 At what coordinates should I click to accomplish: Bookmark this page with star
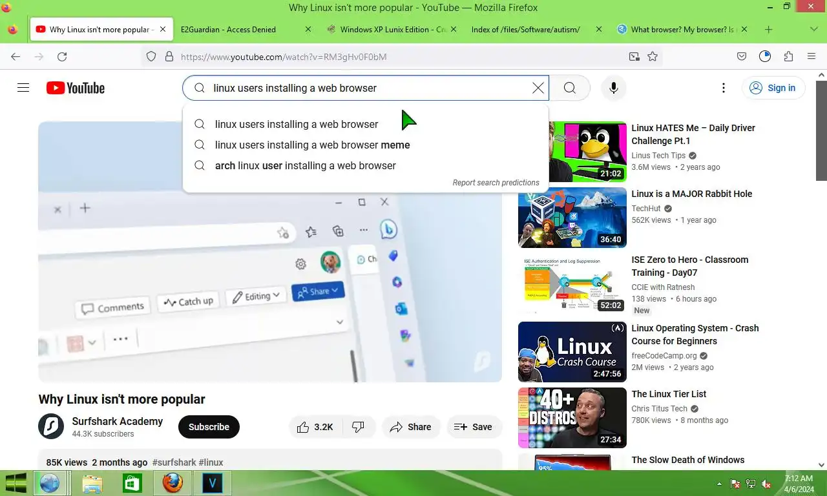(x=653, y=57)
